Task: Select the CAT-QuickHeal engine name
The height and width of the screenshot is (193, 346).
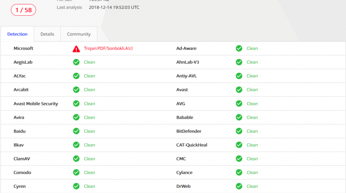Action: coord(192,145)
